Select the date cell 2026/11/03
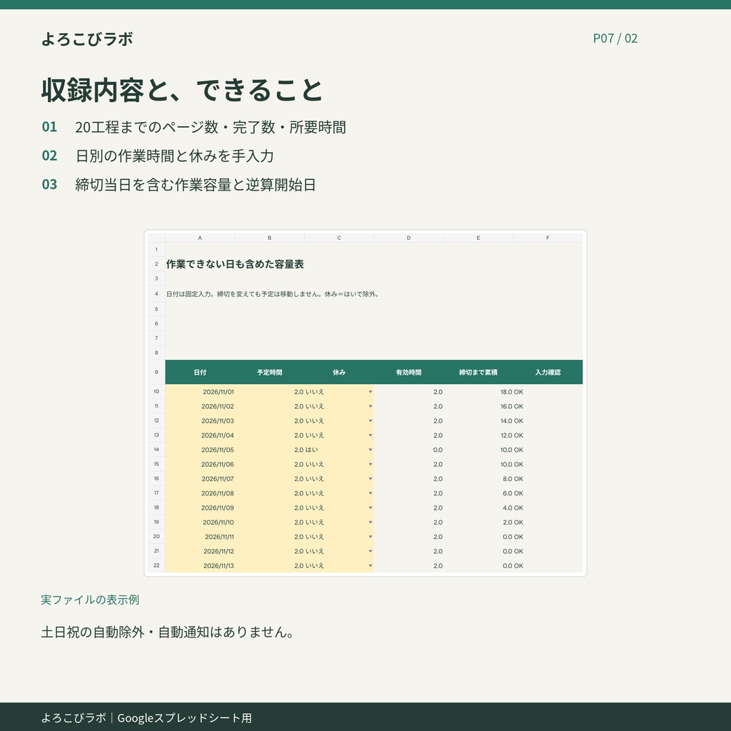Viewport: 731px width, 731px height. tap(200, 421)
